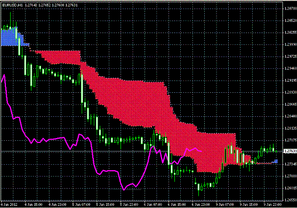This screenshot has width=297, height=208.
Task: Click the 5 Jan 23:00 time label
Action: [129, 205]
